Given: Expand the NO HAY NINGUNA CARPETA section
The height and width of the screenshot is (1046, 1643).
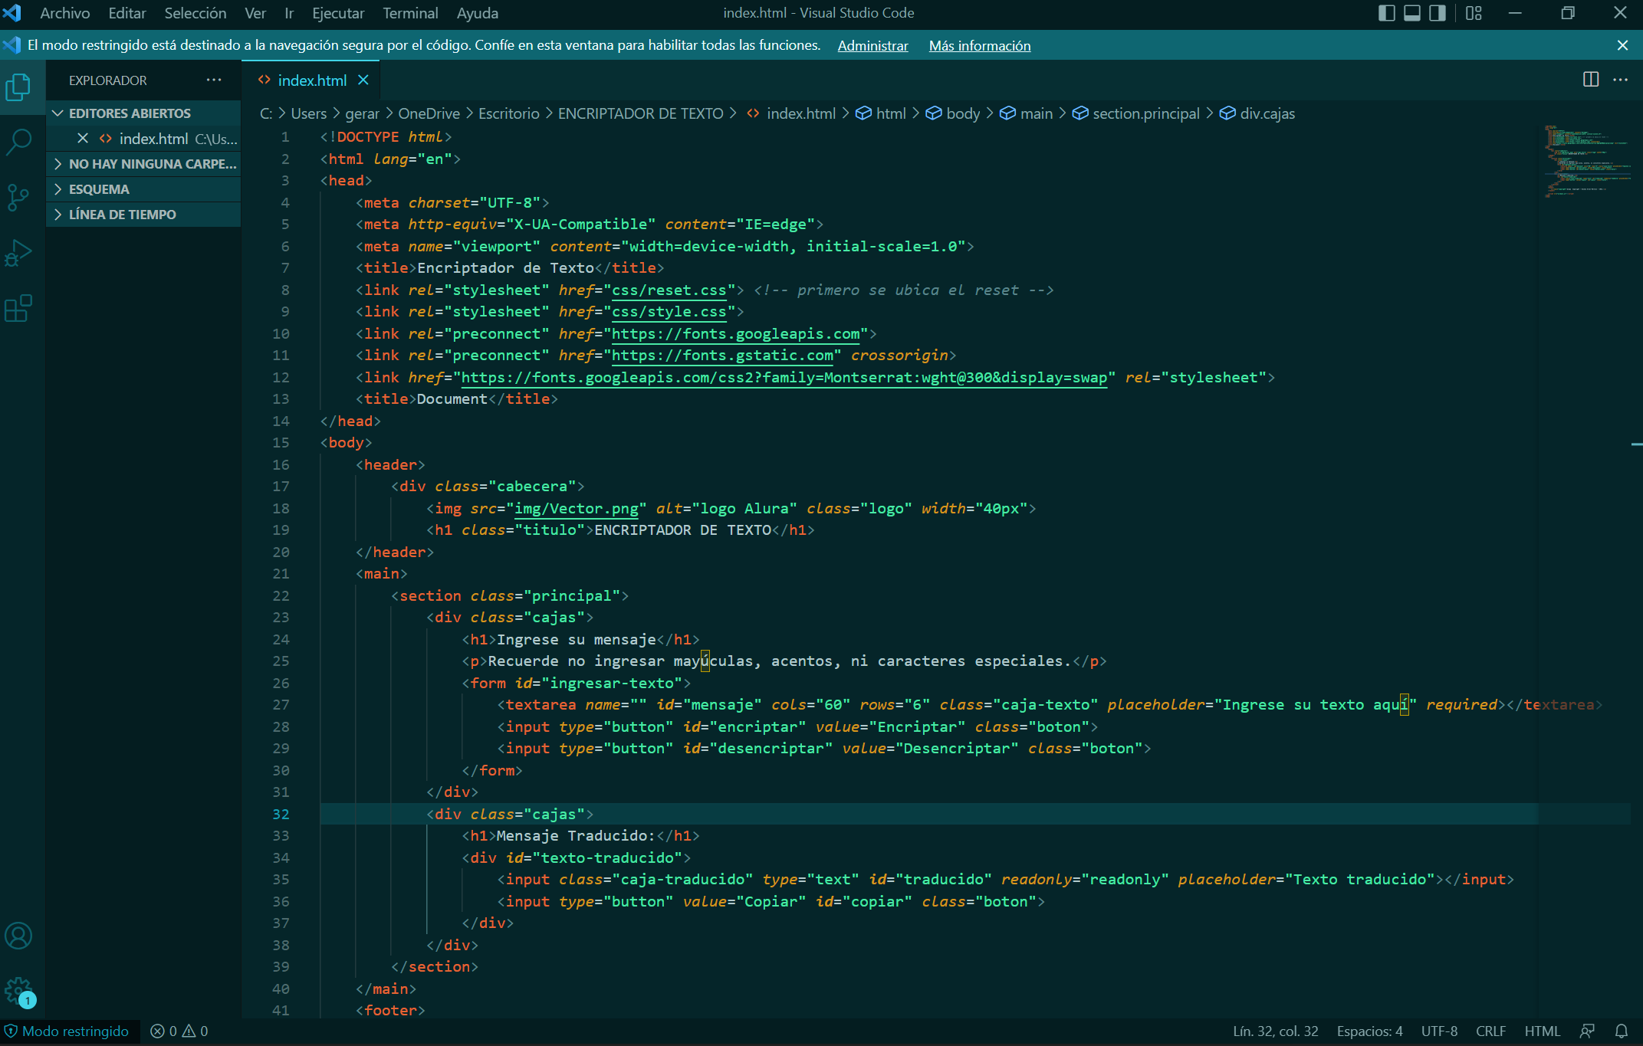Looking at the screenshot, I should (x=143, y=163).
